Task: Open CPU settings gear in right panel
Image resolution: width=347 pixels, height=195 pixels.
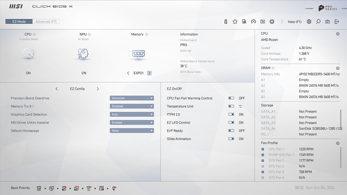Action: tap(338, 34)
